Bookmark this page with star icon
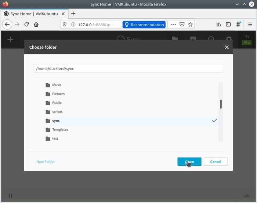Screen dimensions: 257x203 point(190,25)
